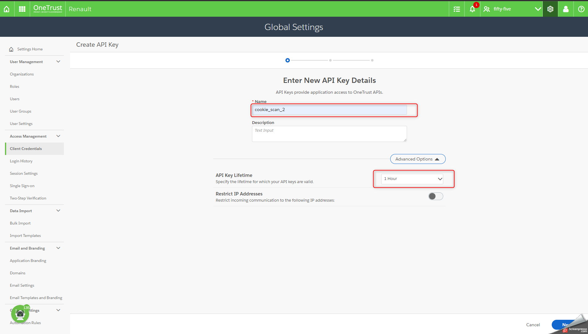Viewport: 588px width, 334px height.
Task: Click the Name input field
Action: [329, 110]
